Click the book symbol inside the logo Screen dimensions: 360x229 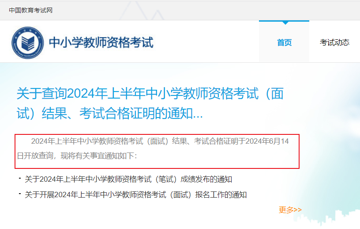pos(28,43)
